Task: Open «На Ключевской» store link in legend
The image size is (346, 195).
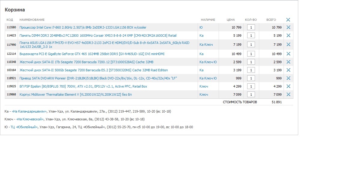Action: [30, 119]
